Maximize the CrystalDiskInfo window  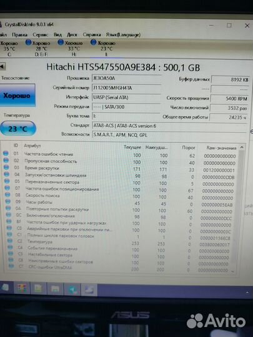click(x=229, y=26)
